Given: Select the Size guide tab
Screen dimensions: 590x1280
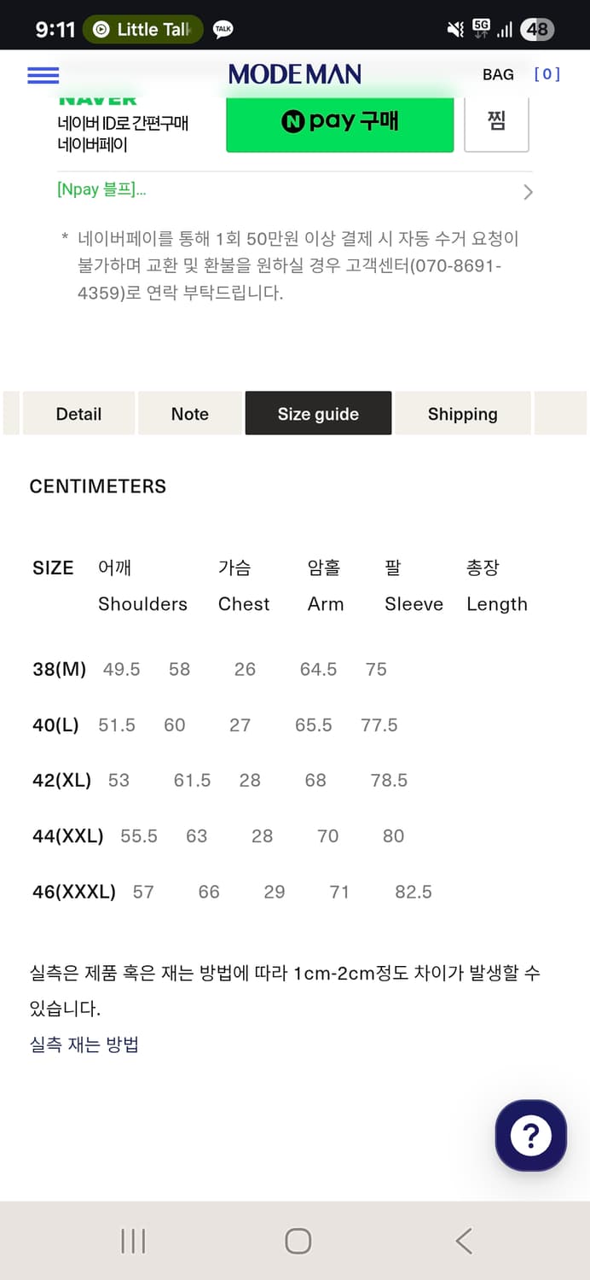Looking at the screenshot, I should point(318,413).
